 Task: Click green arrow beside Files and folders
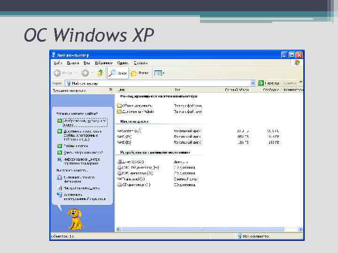pos(60,146)
